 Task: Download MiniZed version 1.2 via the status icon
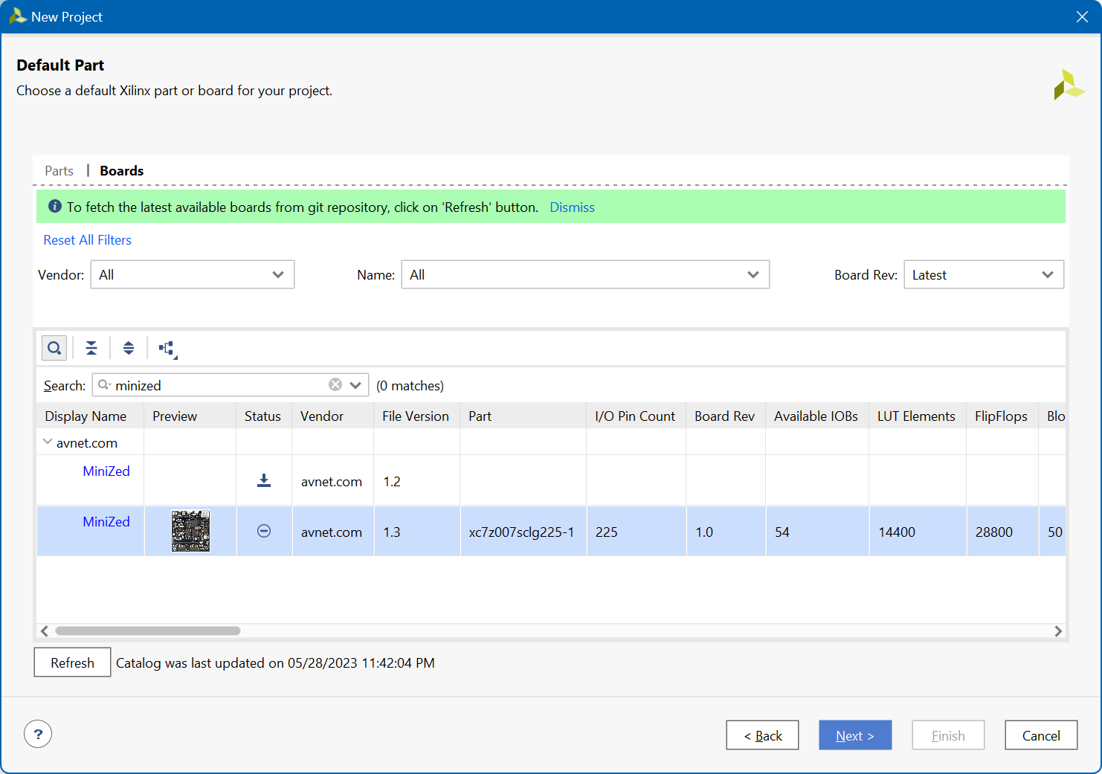point(264,480)
